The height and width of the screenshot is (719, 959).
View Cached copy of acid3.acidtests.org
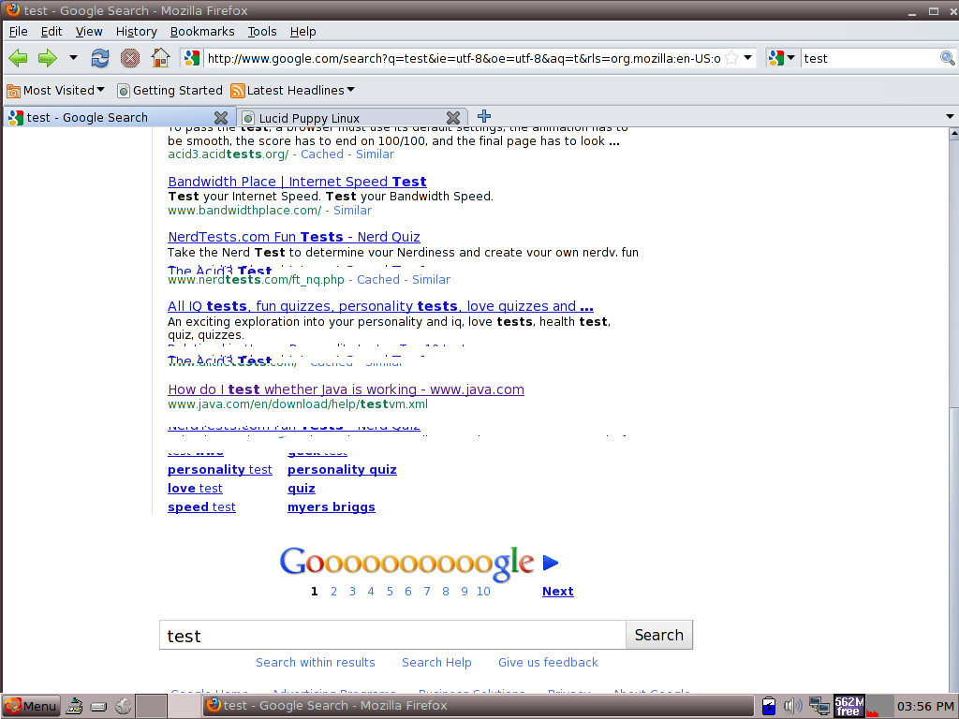coord(322,154)
